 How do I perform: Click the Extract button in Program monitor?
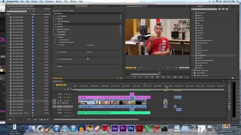(x=181, y=77)
